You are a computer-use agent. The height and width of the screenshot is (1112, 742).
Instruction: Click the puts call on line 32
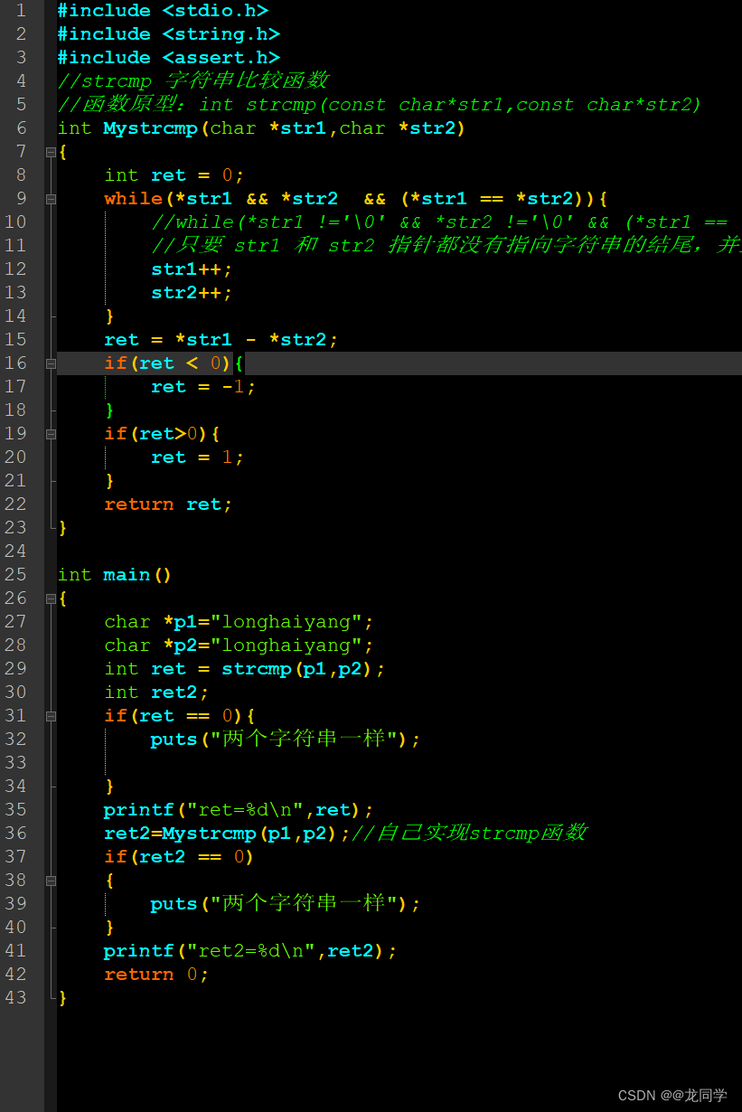tap(286, 740)
